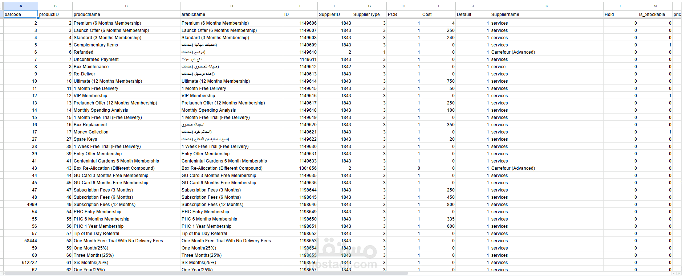Click the 'Refunded' cell
The image size is (682, 276).
point(126,52)
